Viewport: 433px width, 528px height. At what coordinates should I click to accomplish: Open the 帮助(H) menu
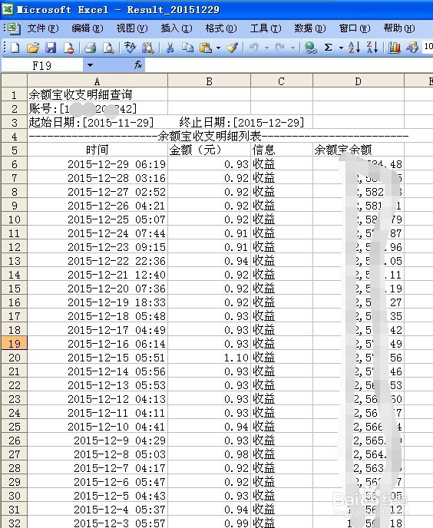(x=399, y=28)
